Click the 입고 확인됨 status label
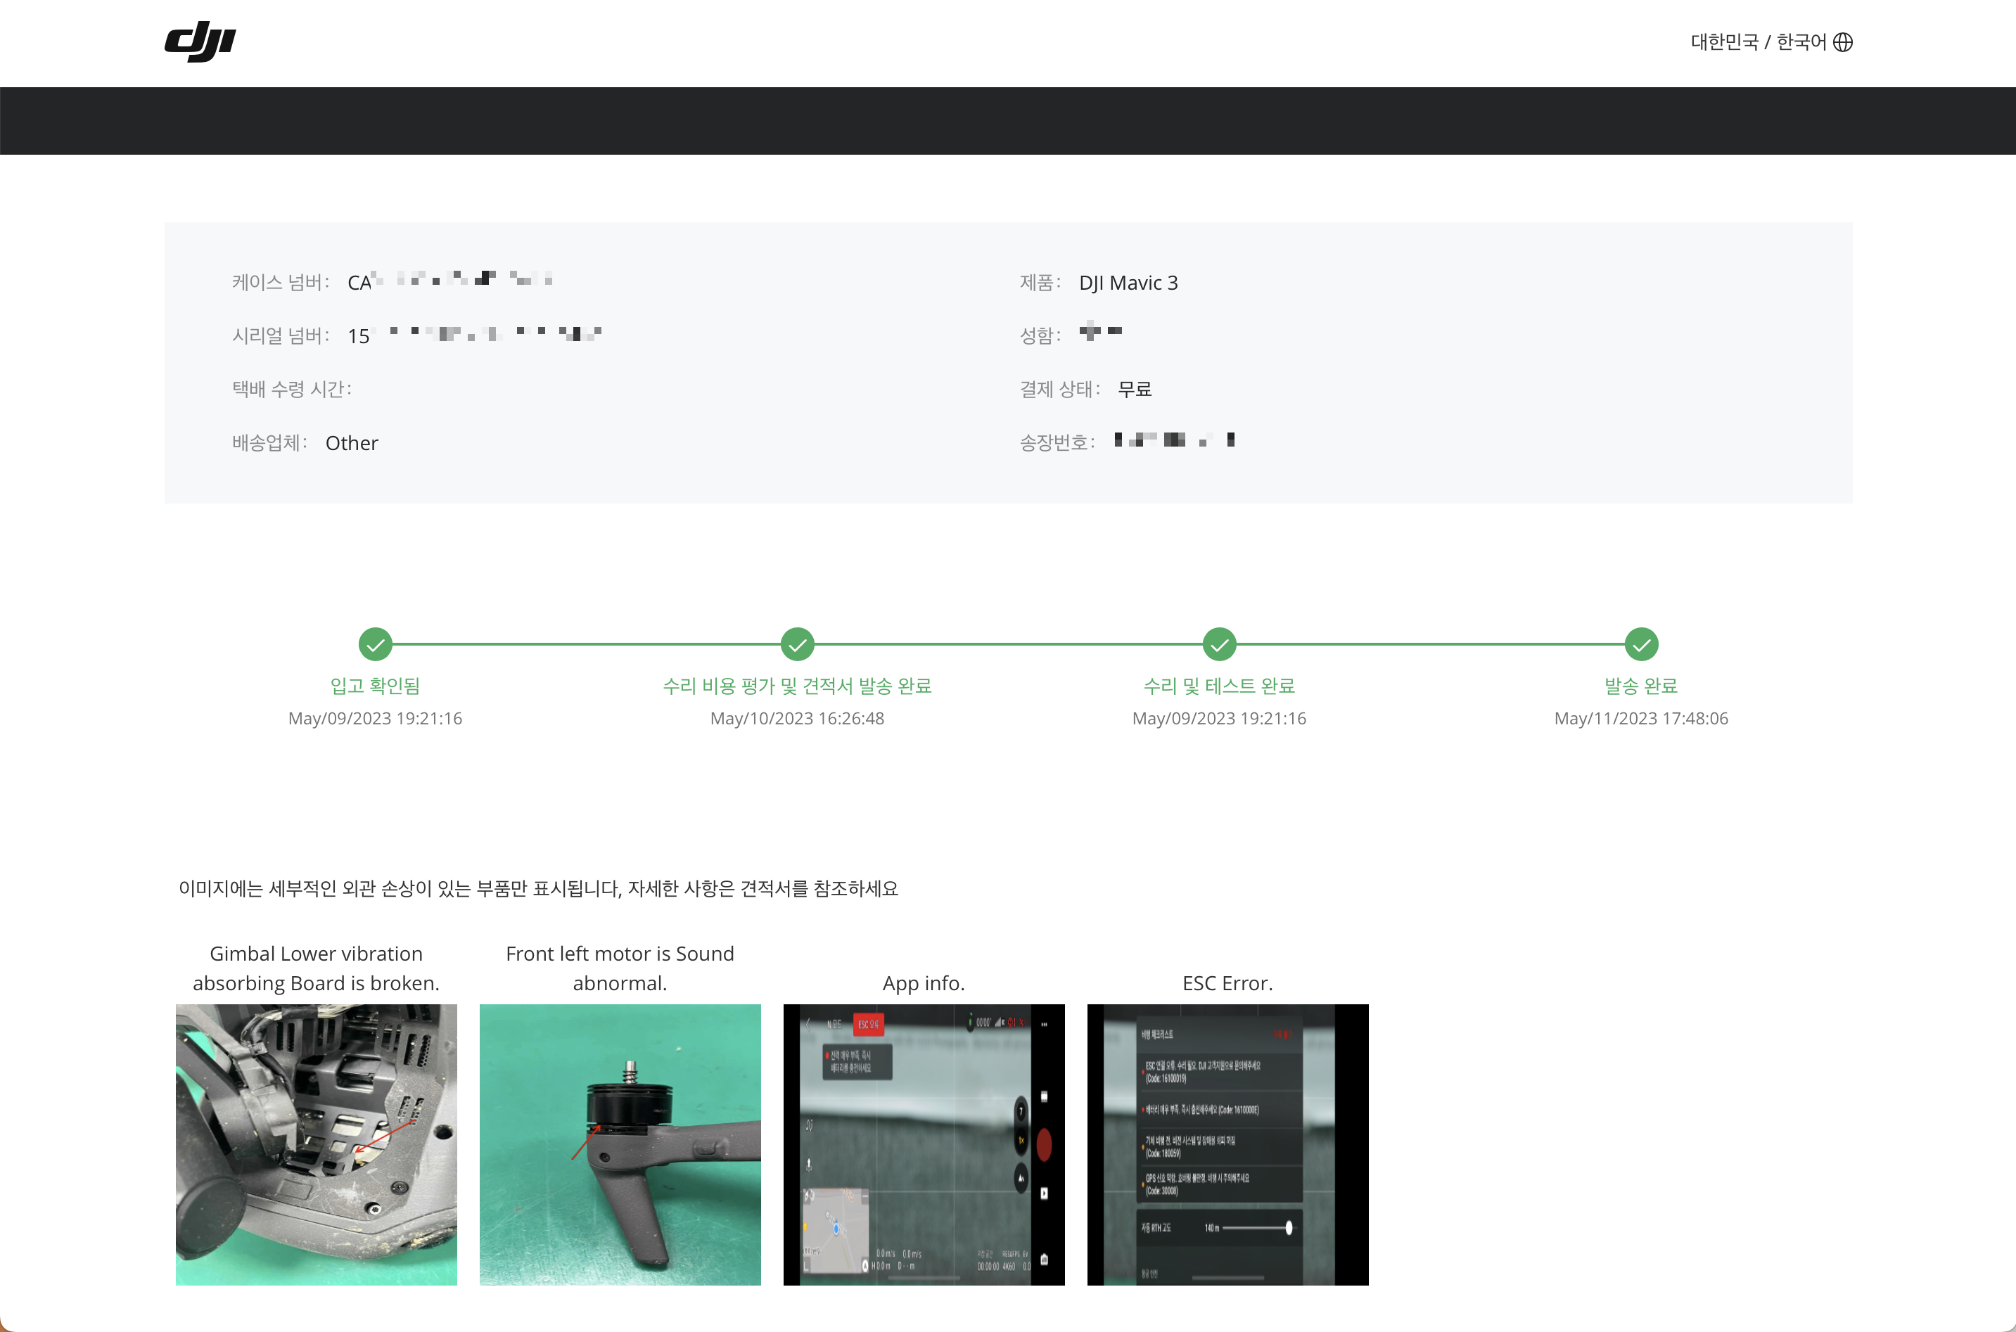2016x1332 pixels. (x=375, y=686)
